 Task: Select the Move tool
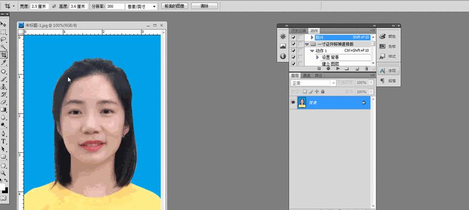[x=4, y=24]
